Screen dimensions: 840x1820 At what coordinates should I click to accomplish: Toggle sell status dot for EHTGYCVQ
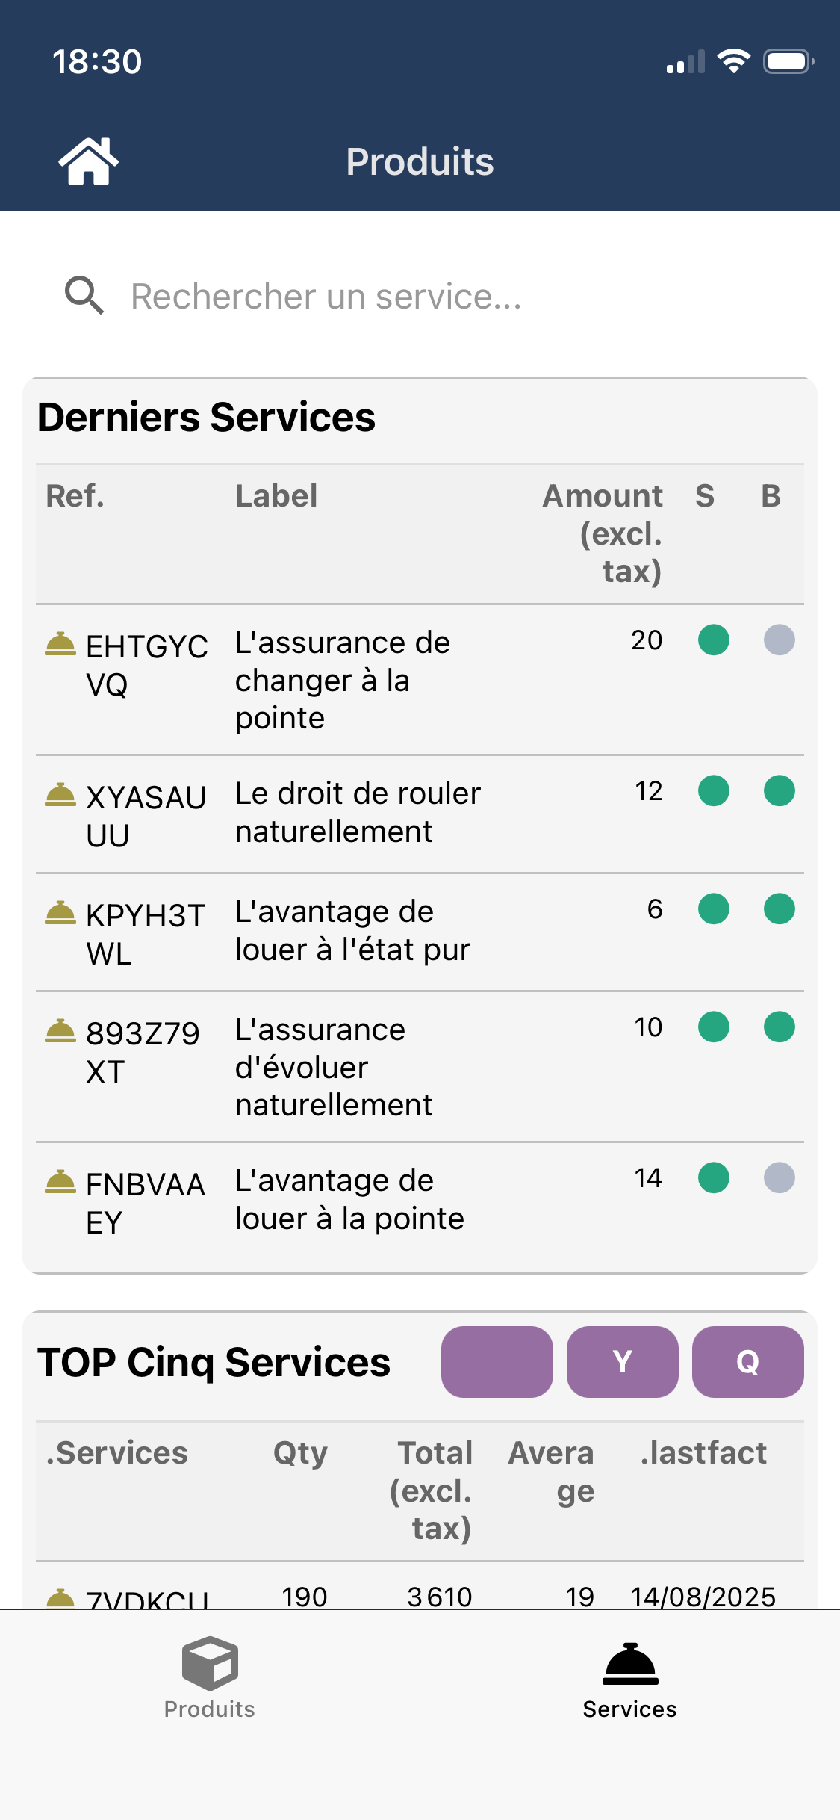coord(713,640)
